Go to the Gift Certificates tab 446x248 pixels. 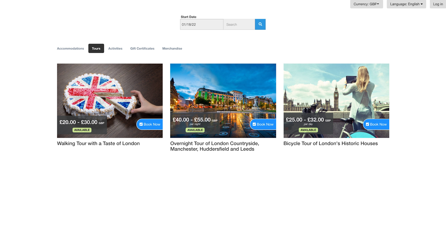coord(142,48)
